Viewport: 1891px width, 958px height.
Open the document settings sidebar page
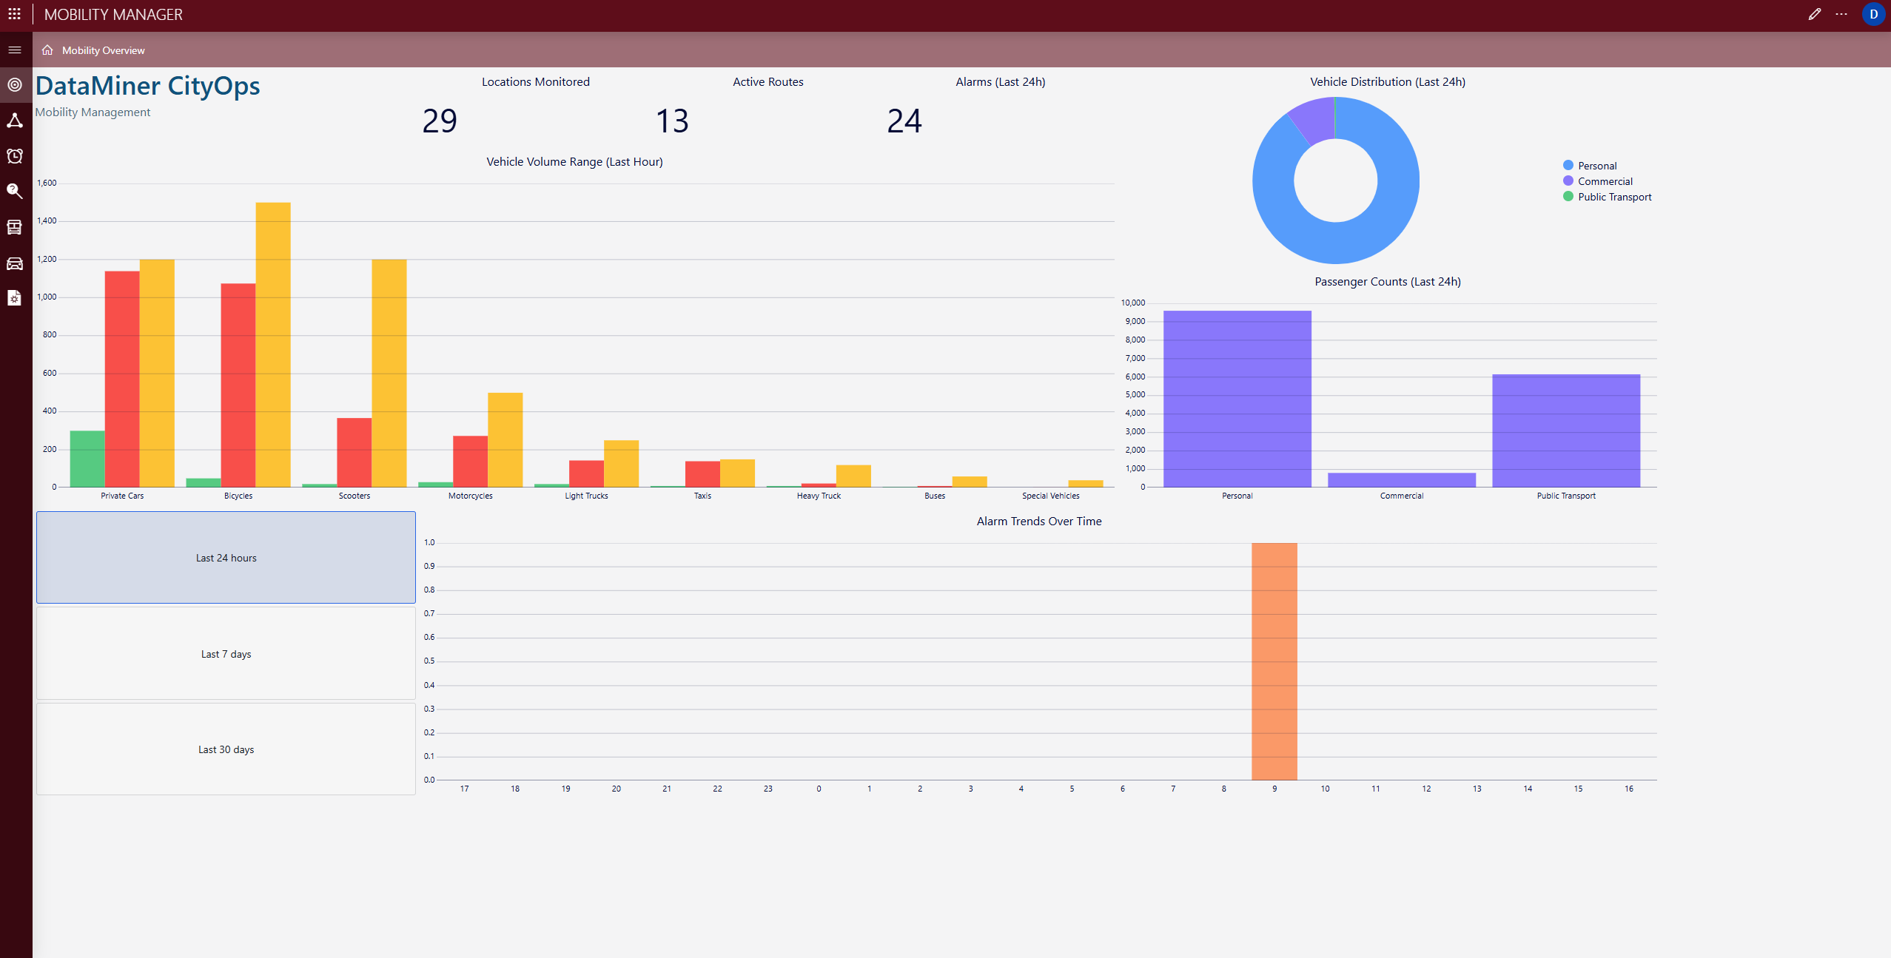point(14,298)
